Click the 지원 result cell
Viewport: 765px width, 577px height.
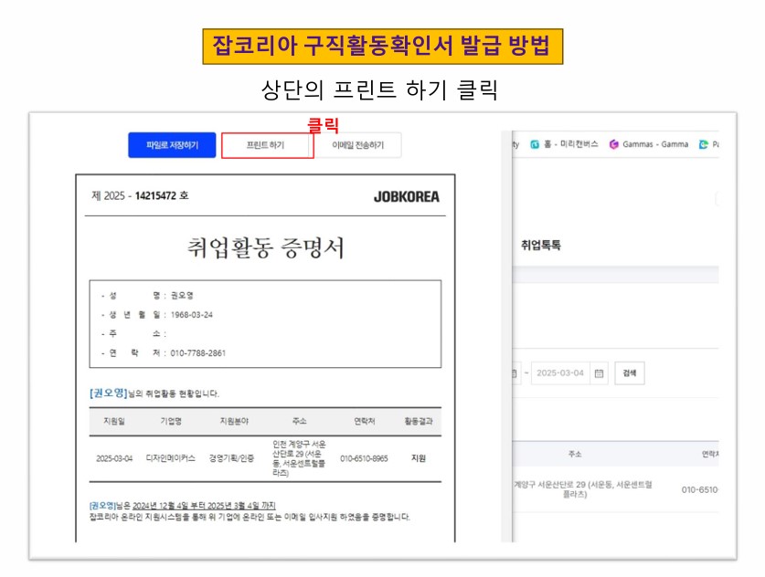(x=419, y=458)
